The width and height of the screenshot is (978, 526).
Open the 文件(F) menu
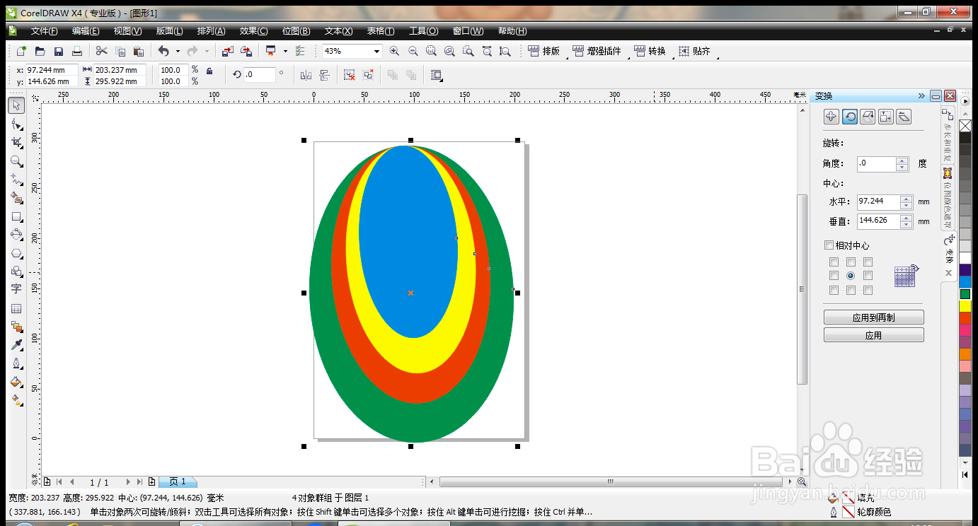click(x=45, y=31)
